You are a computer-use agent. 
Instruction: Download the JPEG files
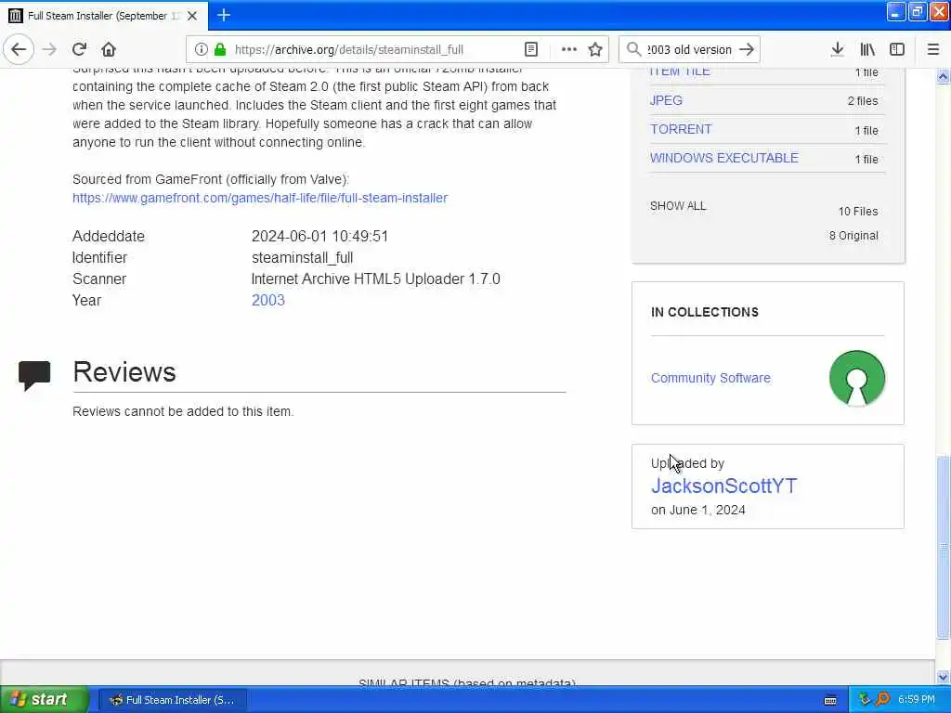point(666,100)
